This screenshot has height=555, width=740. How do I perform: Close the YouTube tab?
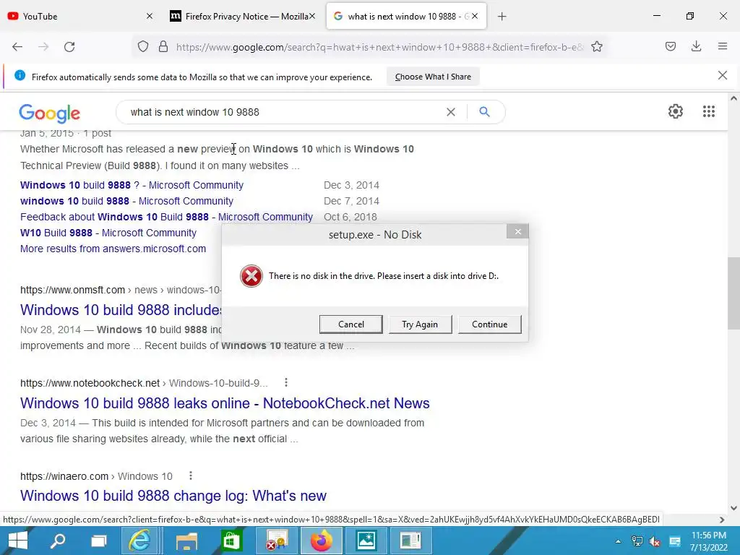[150, 16]
